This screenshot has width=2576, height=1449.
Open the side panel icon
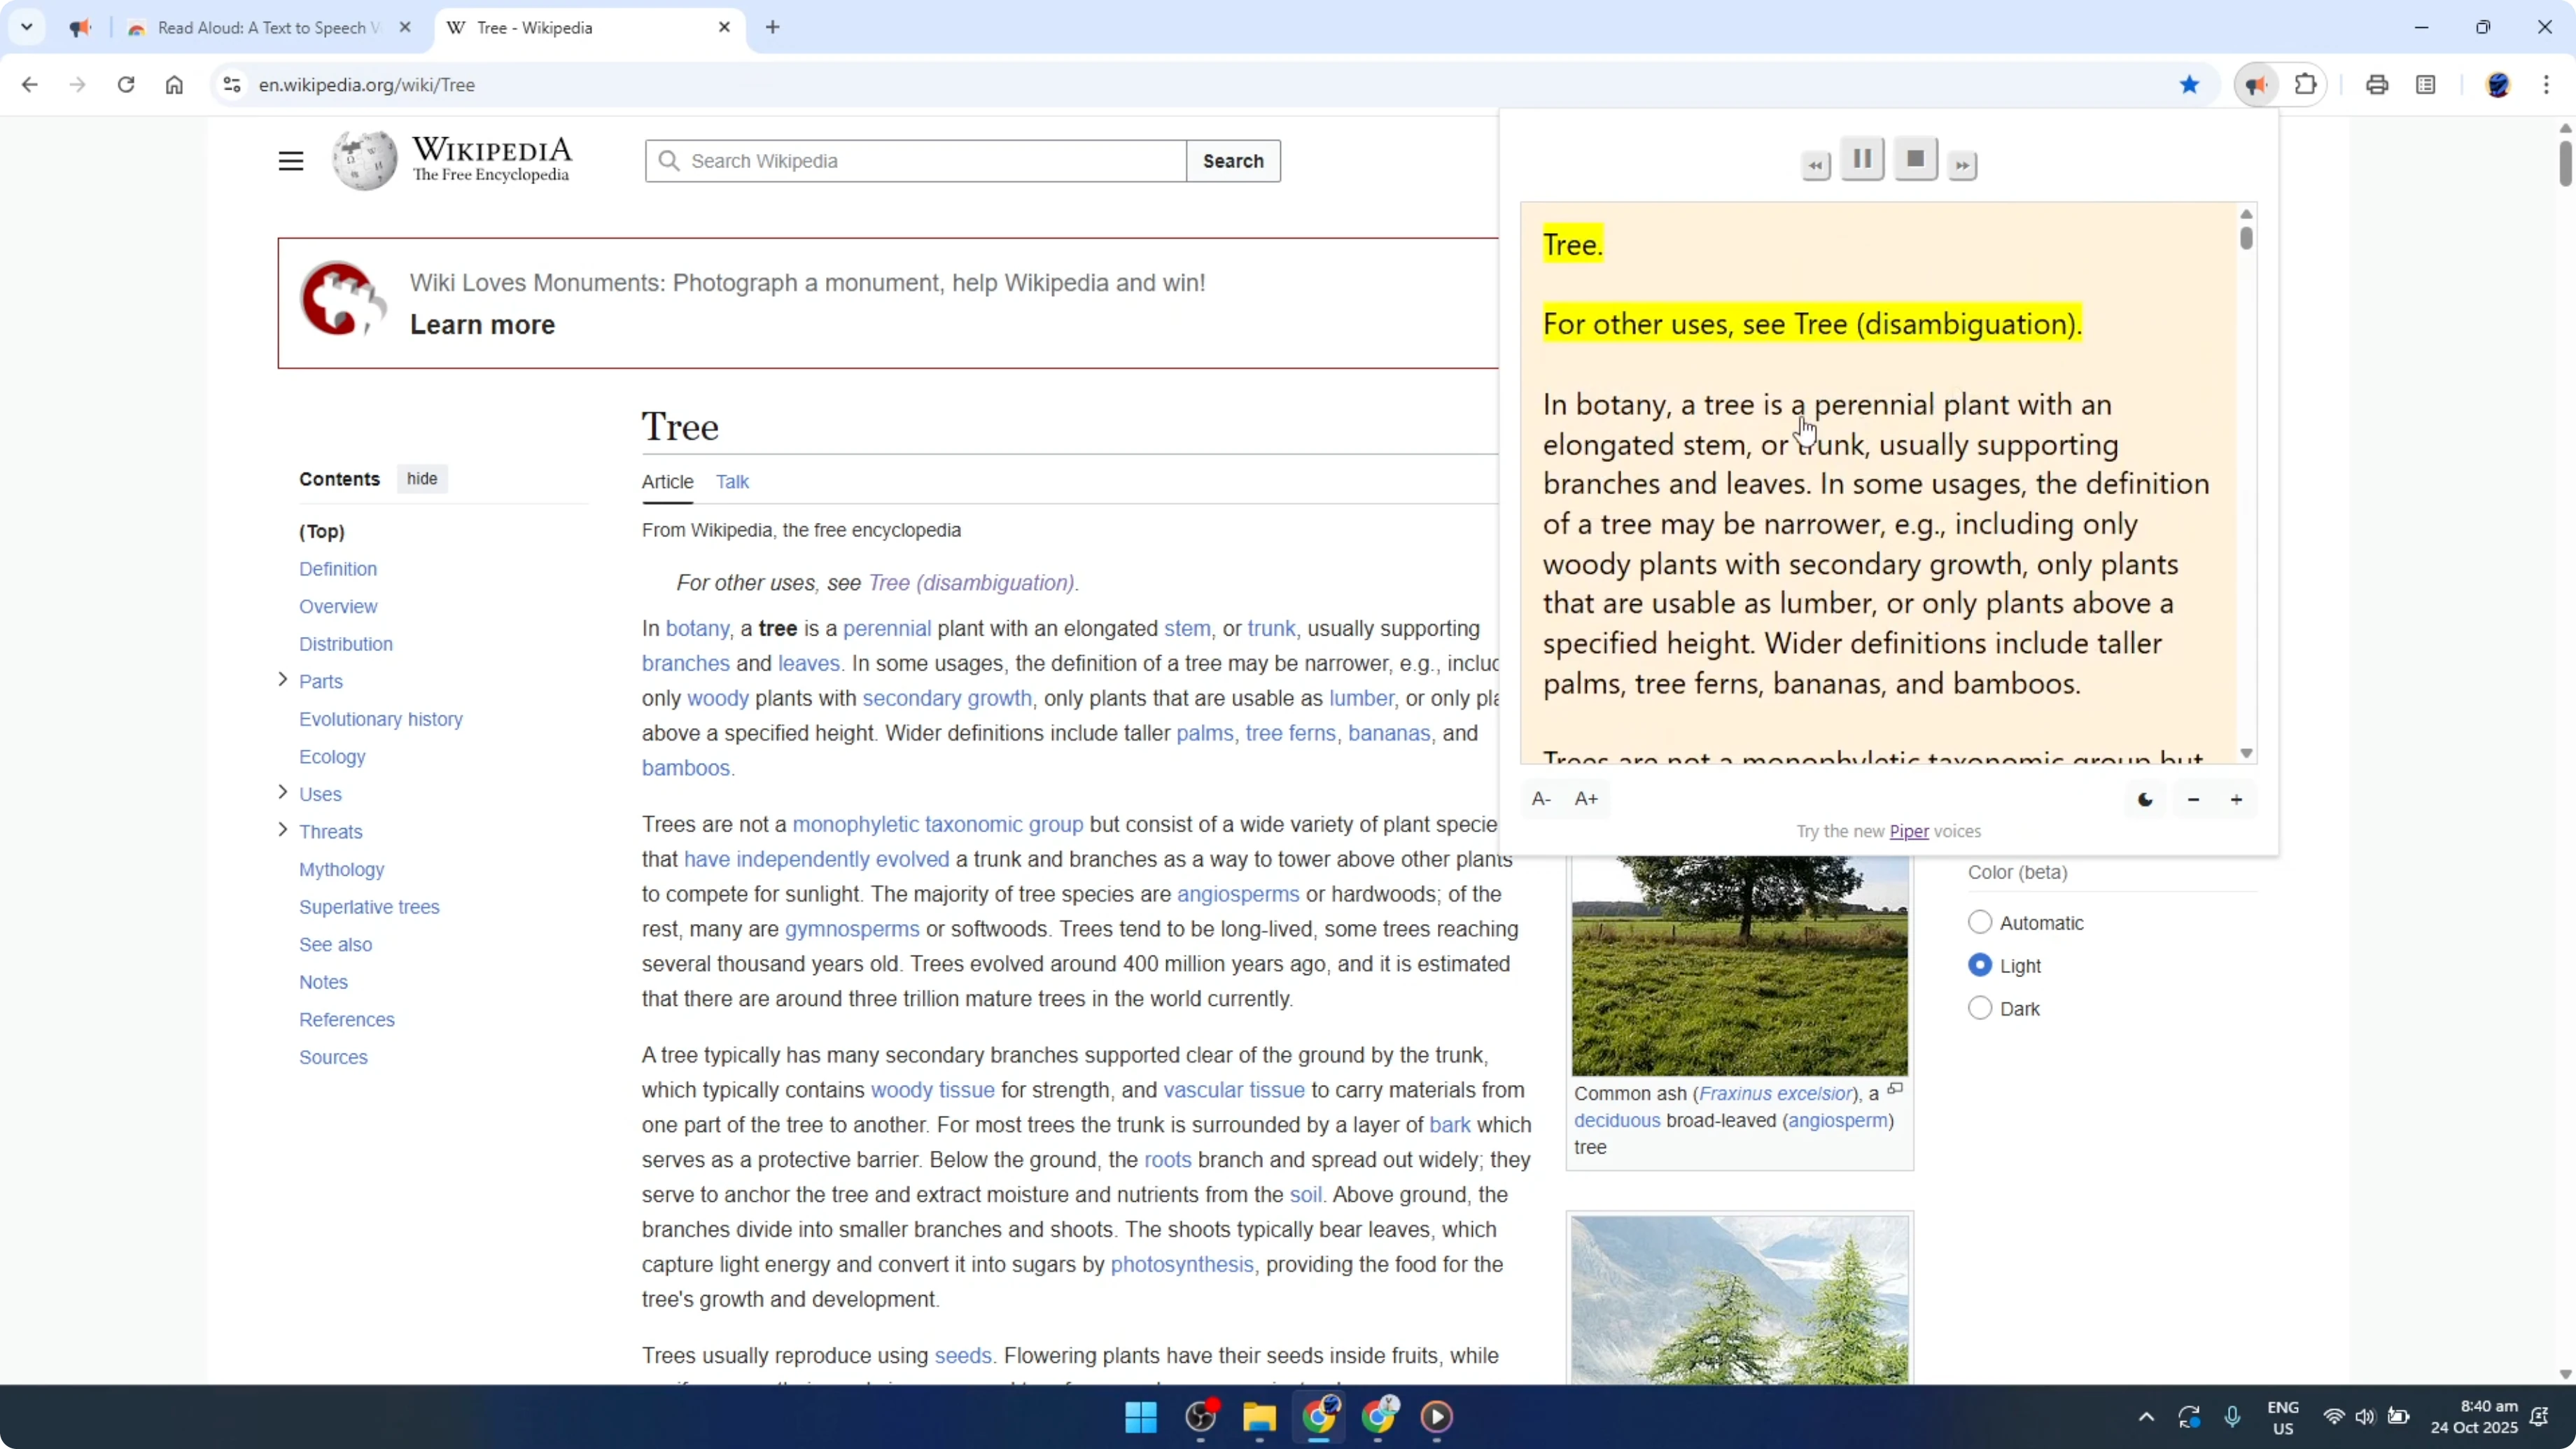[2425, 85]
